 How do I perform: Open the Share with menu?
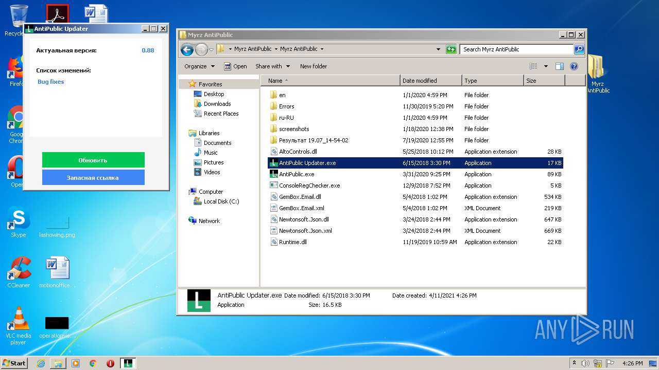[272, 66]
